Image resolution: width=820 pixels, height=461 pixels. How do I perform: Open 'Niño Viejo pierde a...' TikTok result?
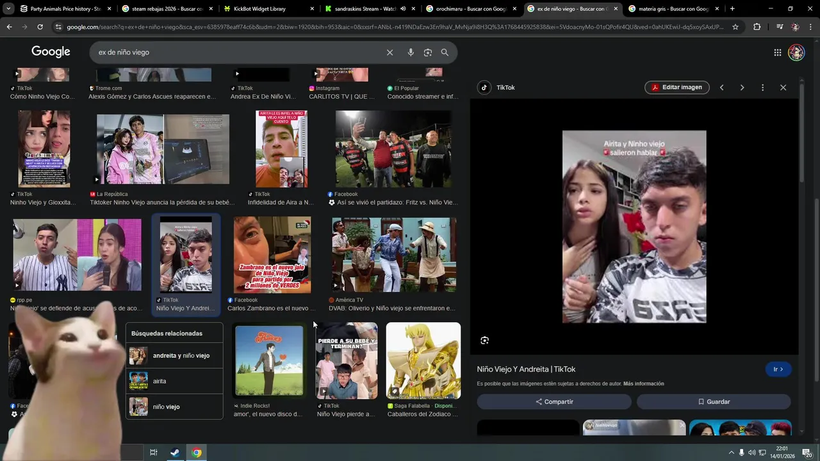347,360
